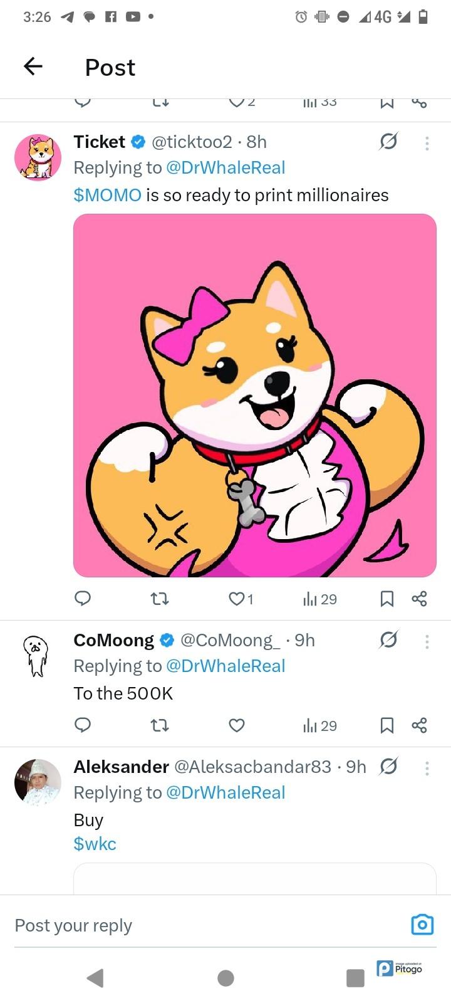Open the pink Shiba dog image
The image size is (451, 1003).
pyautogui.click(x=255, y=395)
